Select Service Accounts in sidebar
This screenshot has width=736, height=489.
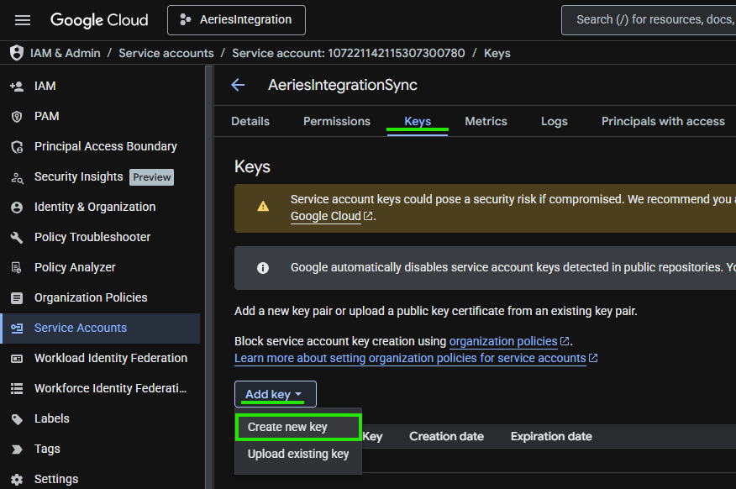100,328
